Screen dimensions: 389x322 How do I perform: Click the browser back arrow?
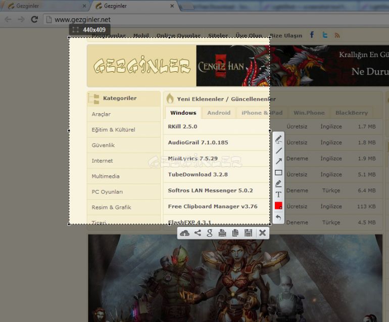pos(8,19)
